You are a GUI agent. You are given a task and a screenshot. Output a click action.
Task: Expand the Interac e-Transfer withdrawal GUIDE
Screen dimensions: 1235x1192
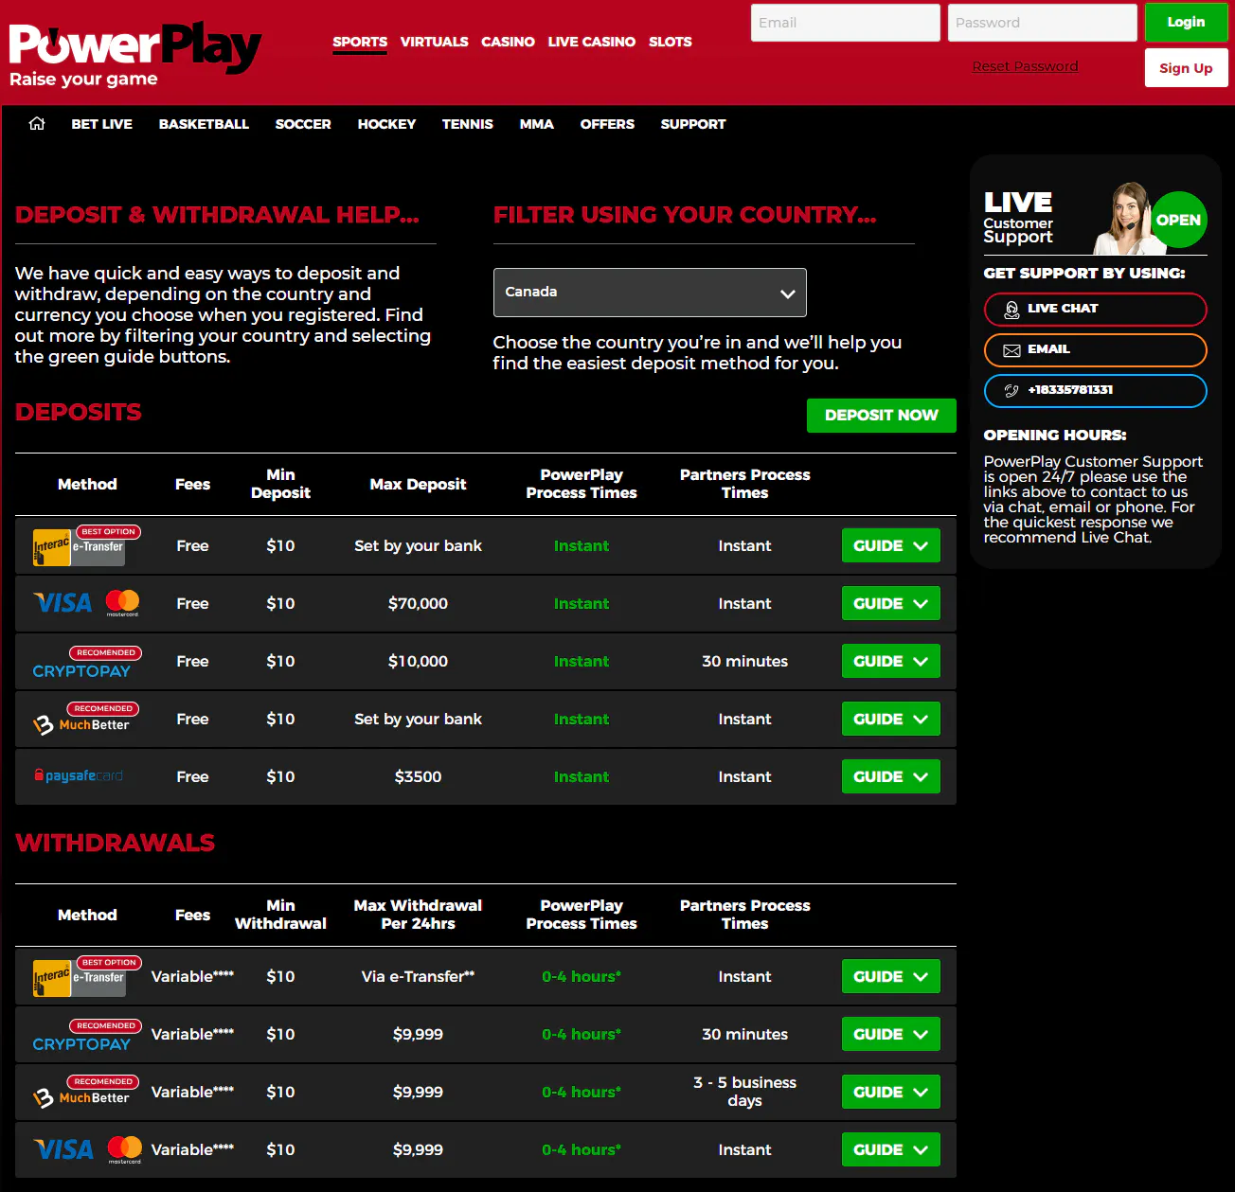click(x=890, y=976)
